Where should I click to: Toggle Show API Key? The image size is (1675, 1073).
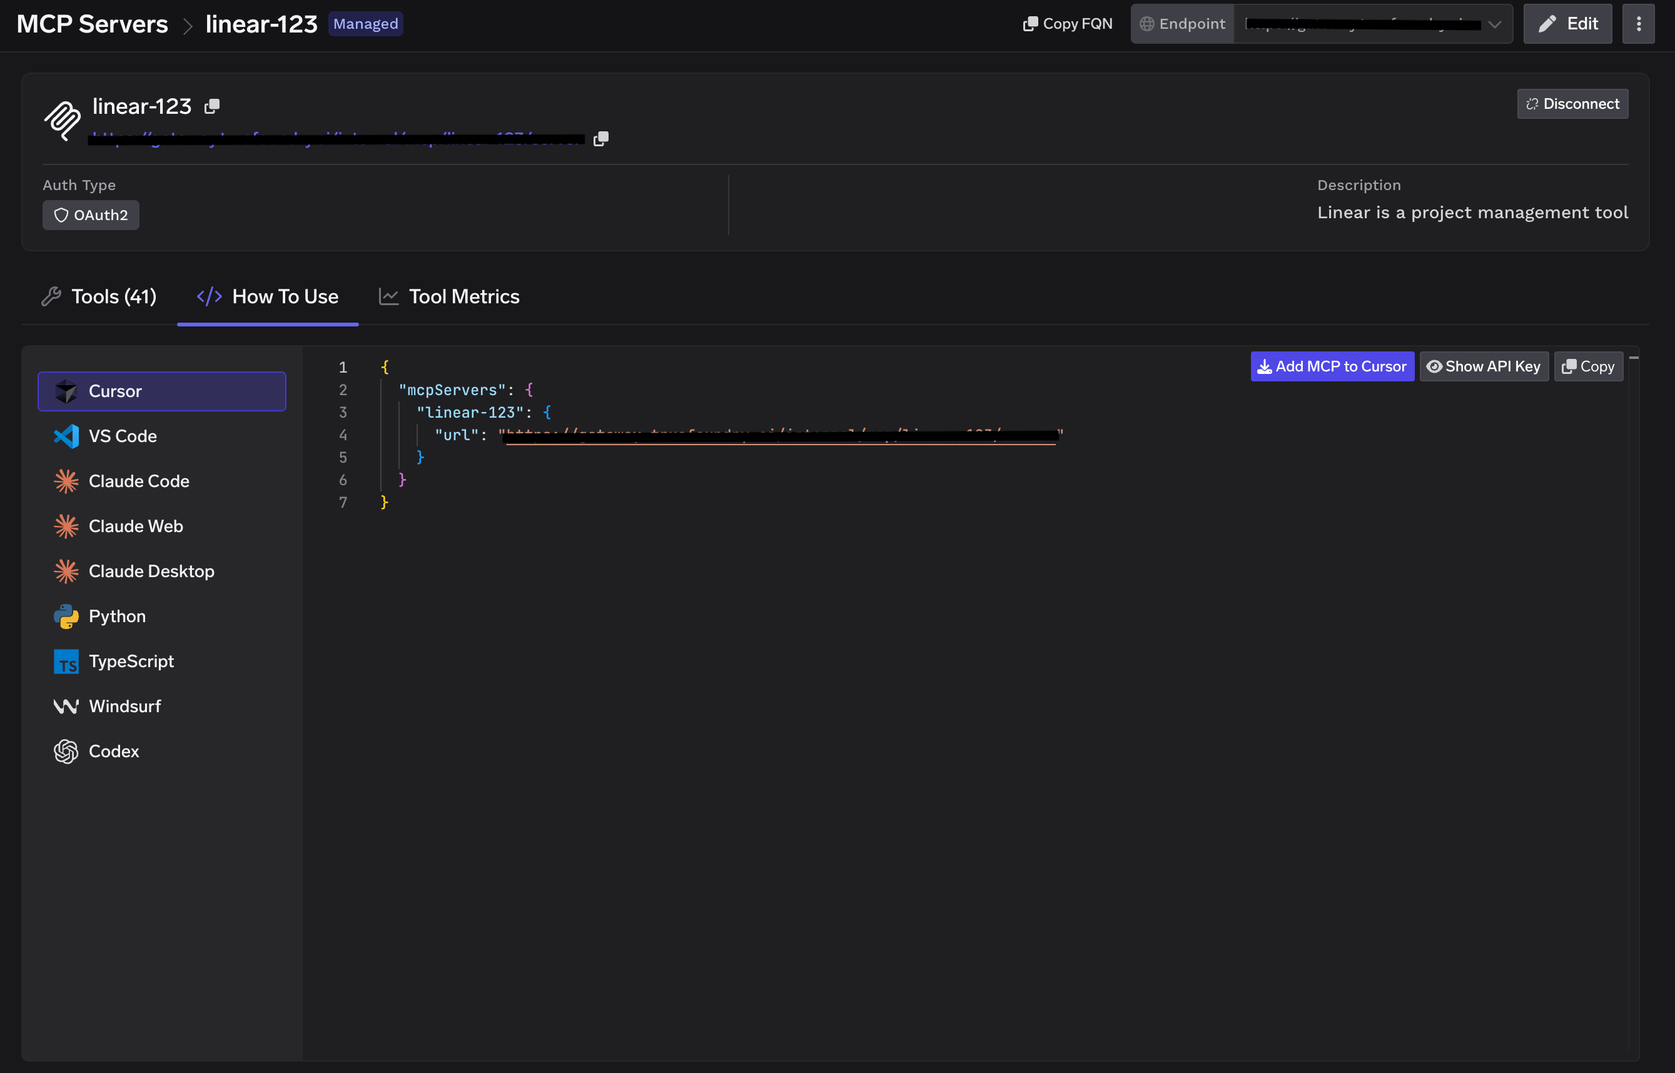(1484, 366)
